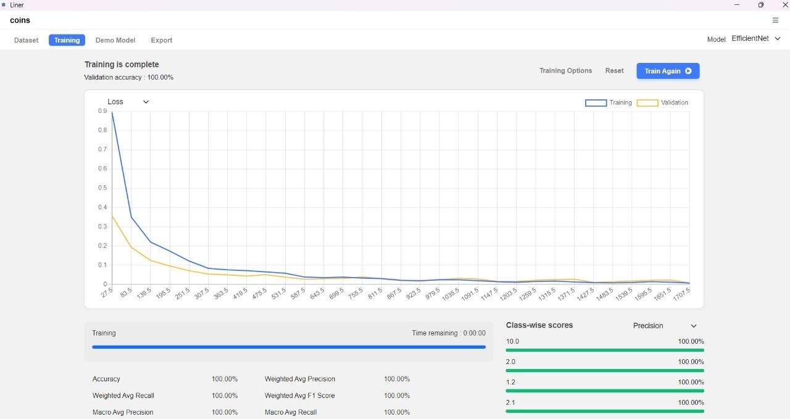Minimize the Liner window
The width and height of the screenshot is (790, 419).
coord(737,5)
